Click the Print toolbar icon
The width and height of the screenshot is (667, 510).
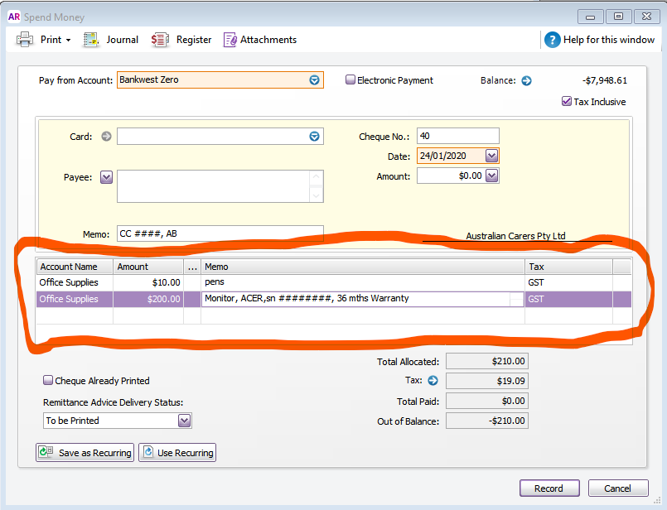coord(26,40)
